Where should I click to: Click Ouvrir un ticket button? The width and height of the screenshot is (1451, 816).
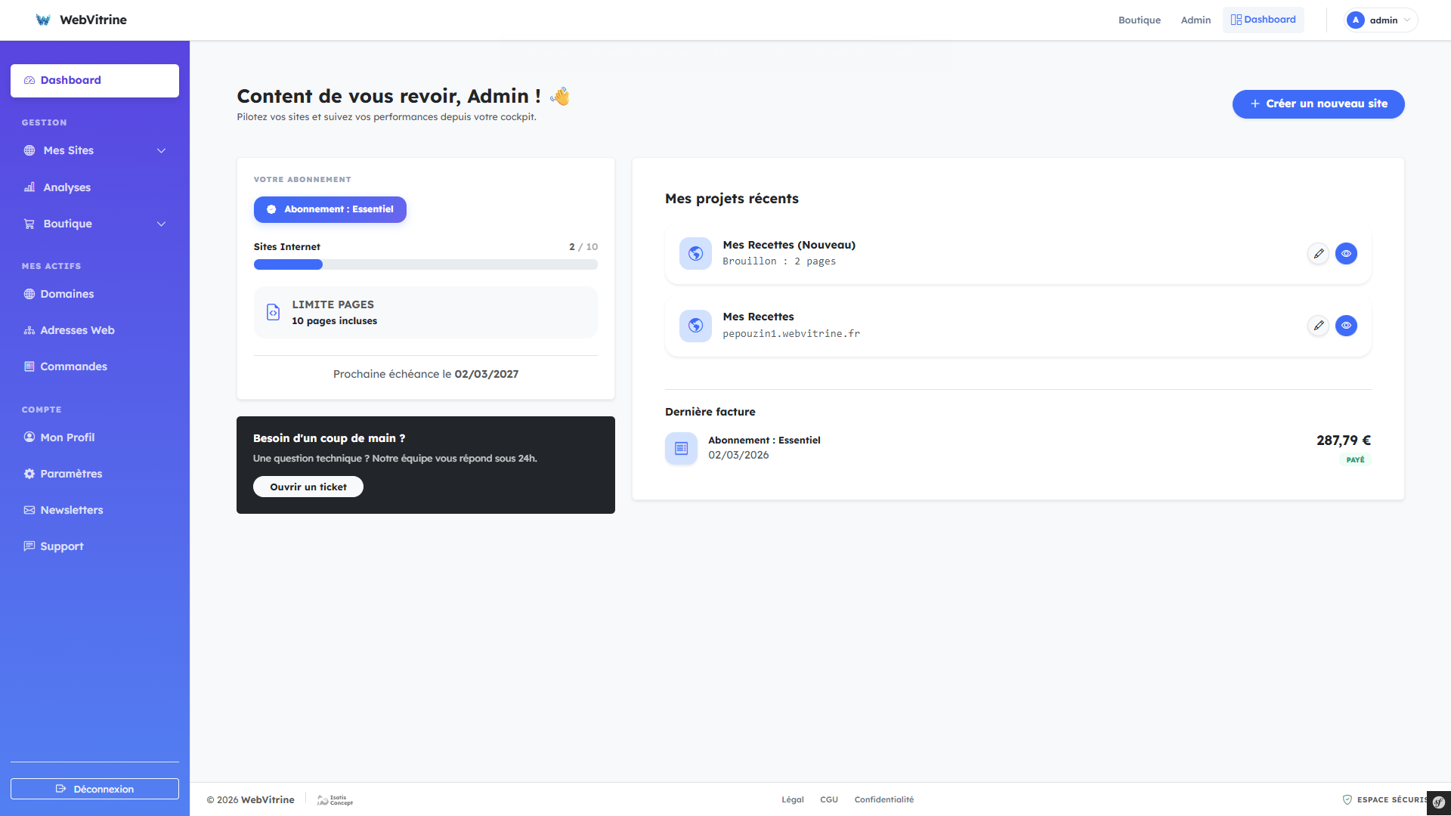click(308, 487)
